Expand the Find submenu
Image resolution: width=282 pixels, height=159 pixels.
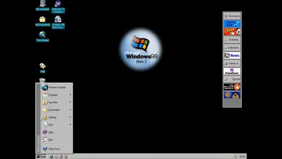coord(57,125)
